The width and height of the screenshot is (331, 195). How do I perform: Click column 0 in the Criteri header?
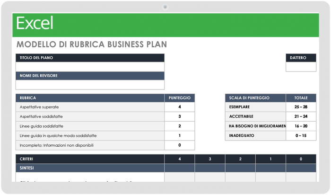coord(301,159)
